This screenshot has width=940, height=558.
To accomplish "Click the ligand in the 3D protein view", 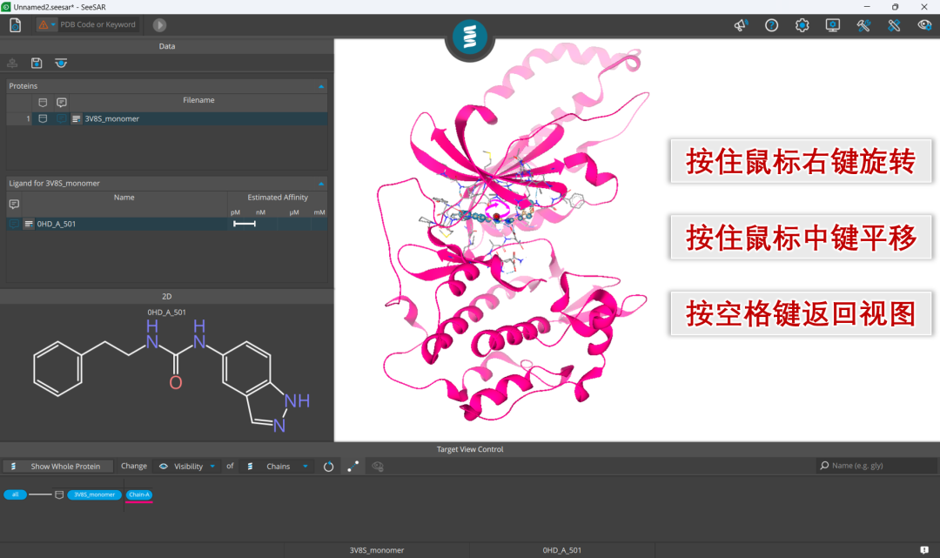I will tap(496, 217).
